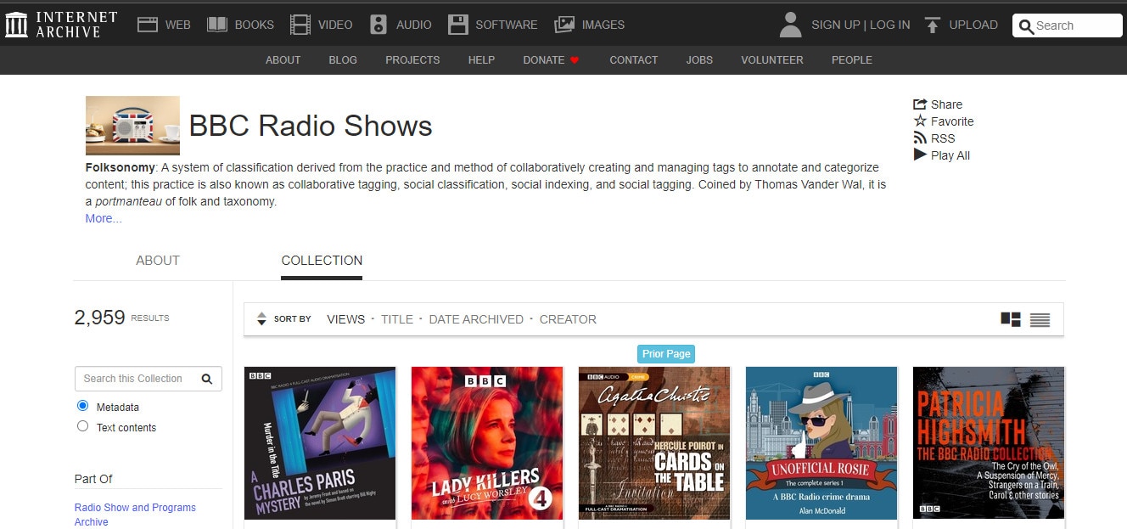Click the magnifier icon in the top search box
This screenshot has width=1127, height=529.
point(1027,26)
